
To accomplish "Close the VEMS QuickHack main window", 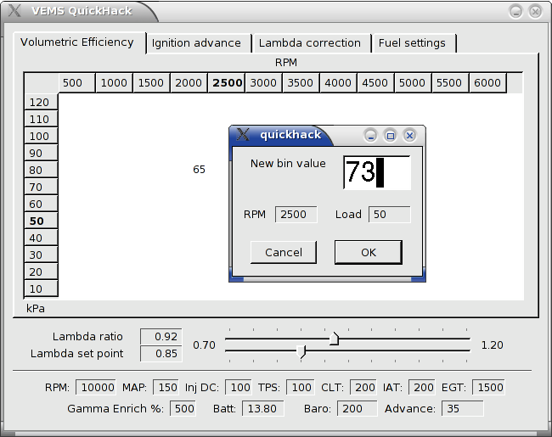I will 536,12.
